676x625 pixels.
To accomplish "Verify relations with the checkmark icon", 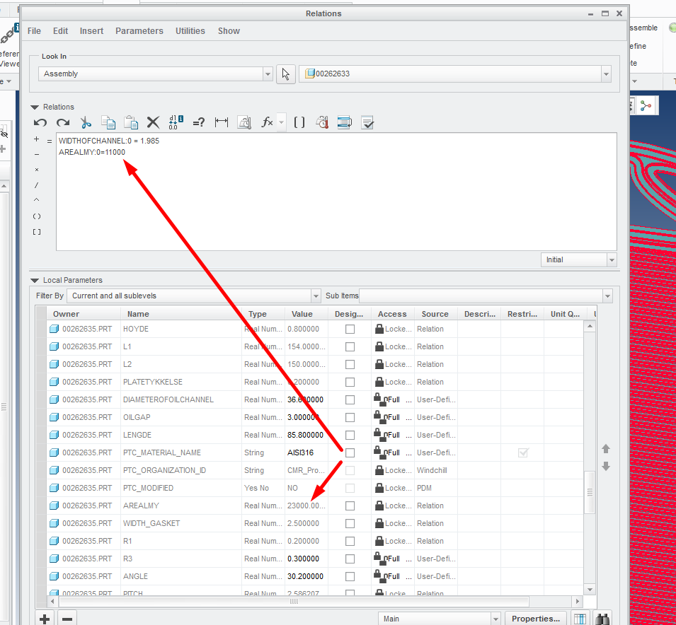I will [x=367, y=122].
